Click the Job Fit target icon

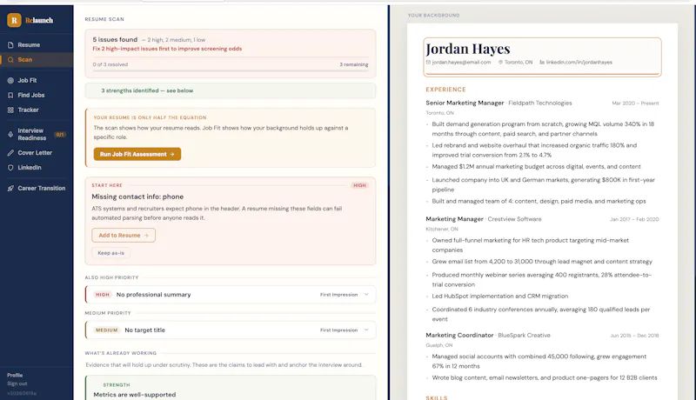pyautogui.click(x=10, y=80)
